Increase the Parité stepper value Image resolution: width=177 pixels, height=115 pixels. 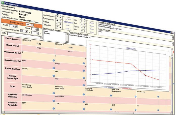(x=16, y=25)
